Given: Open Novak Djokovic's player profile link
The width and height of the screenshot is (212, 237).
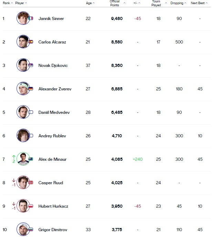Looking at the screenshot, I should [x=53, y=66].
